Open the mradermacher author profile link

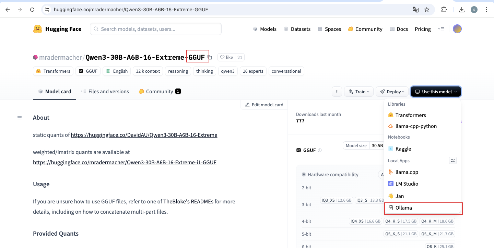click(x=60, y=57)
